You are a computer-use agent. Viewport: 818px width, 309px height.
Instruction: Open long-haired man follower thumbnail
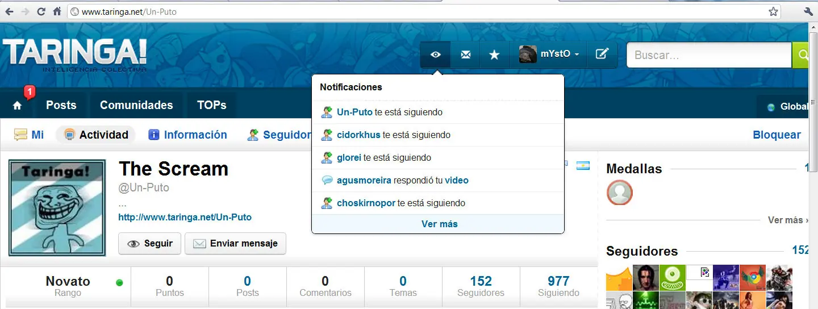(646, 277)
